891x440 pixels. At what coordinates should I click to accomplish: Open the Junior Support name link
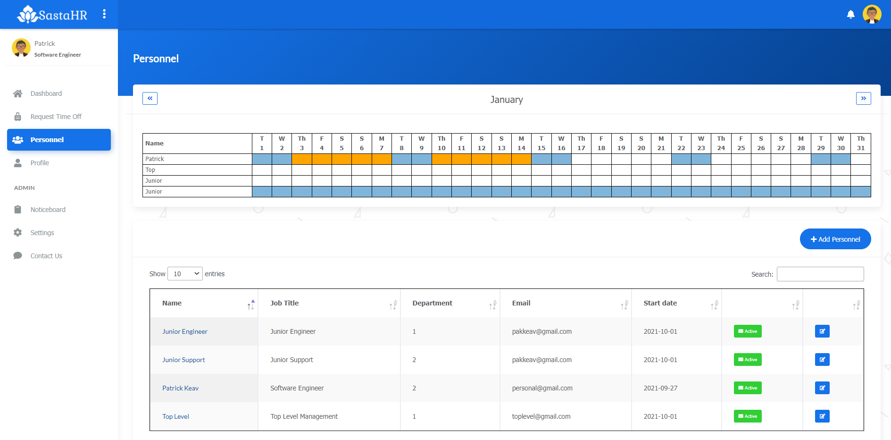click(183, 360)
